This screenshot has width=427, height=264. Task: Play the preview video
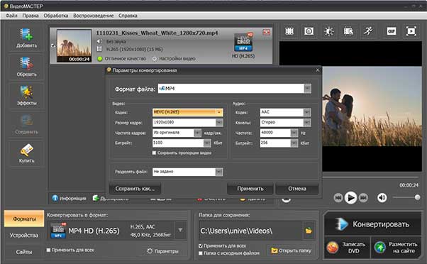[x=350, y=197]
